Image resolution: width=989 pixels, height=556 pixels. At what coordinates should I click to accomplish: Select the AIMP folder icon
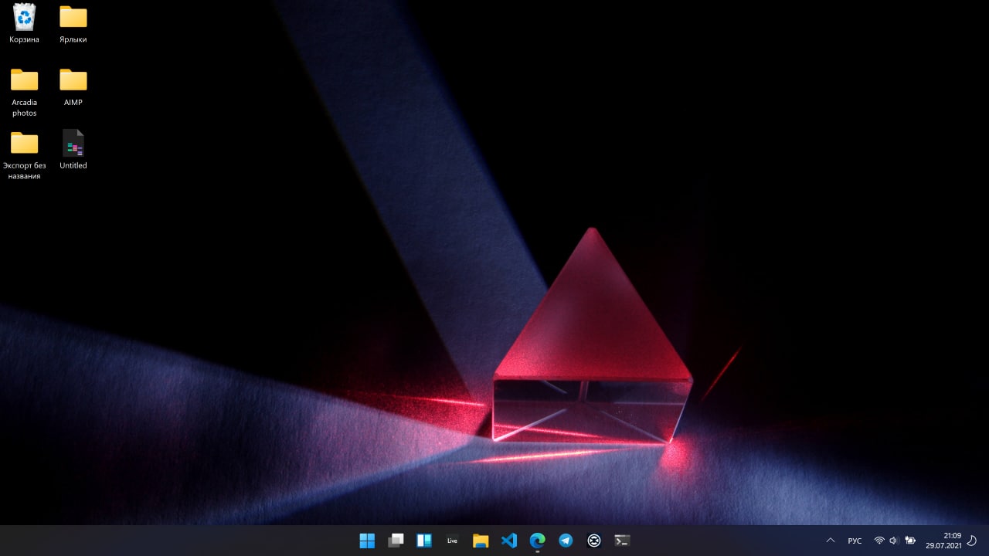pyautogui.click(x=73, y=86)
